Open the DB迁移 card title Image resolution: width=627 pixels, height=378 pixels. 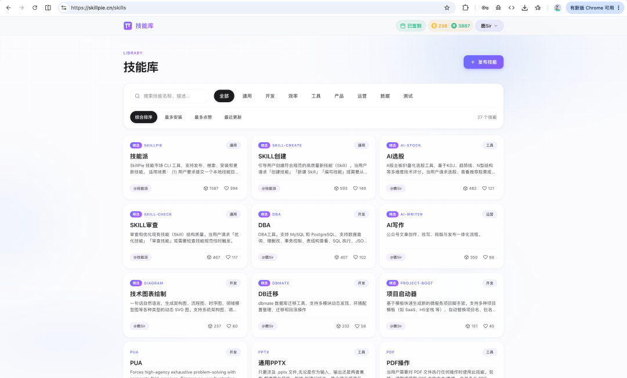tap(268, 294)
